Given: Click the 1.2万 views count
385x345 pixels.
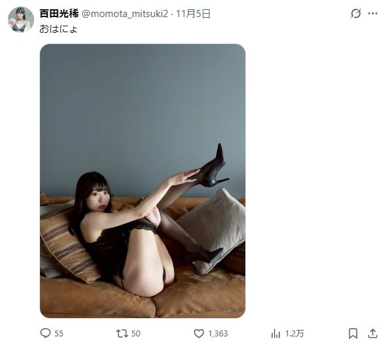Looking at the screenshot, I should pyautogui.click(x=294, y=334).
